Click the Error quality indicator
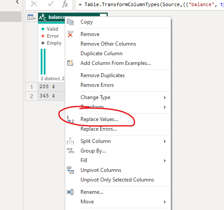Viewport: 224px width, 210px height. click(50, 36)
